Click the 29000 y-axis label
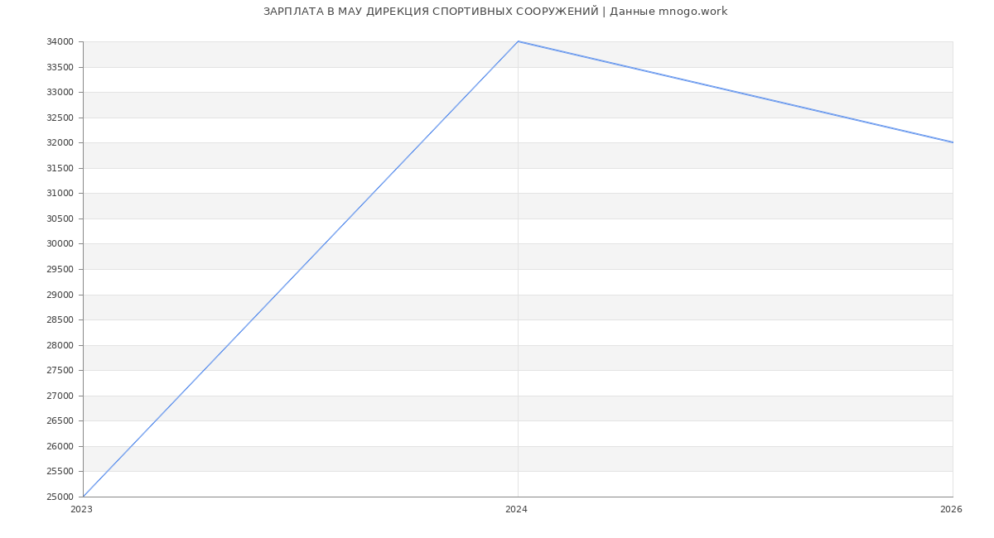 click(60, 295)
